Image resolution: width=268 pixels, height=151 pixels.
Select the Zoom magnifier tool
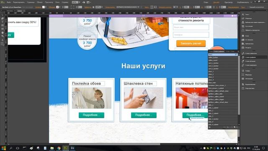click(3, 36)
